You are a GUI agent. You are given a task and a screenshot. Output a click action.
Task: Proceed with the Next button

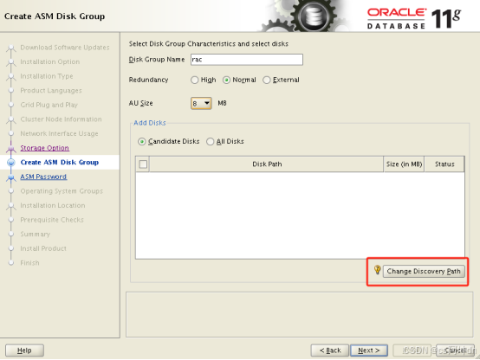point(369,350)
